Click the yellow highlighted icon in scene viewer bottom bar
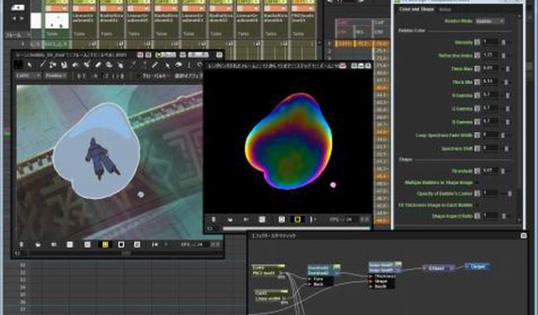 [x=105, y=244]
